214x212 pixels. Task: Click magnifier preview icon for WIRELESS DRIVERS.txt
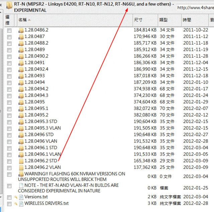click(x=16, y=204)
